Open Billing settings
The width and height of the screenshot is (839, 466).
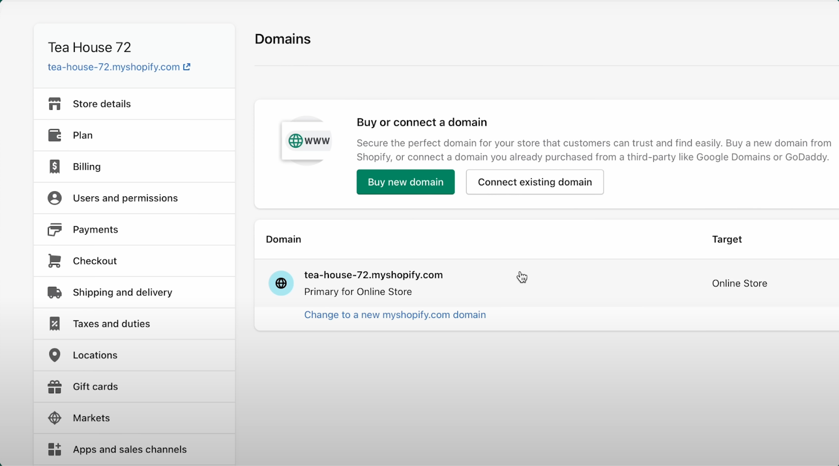[134, 167]
